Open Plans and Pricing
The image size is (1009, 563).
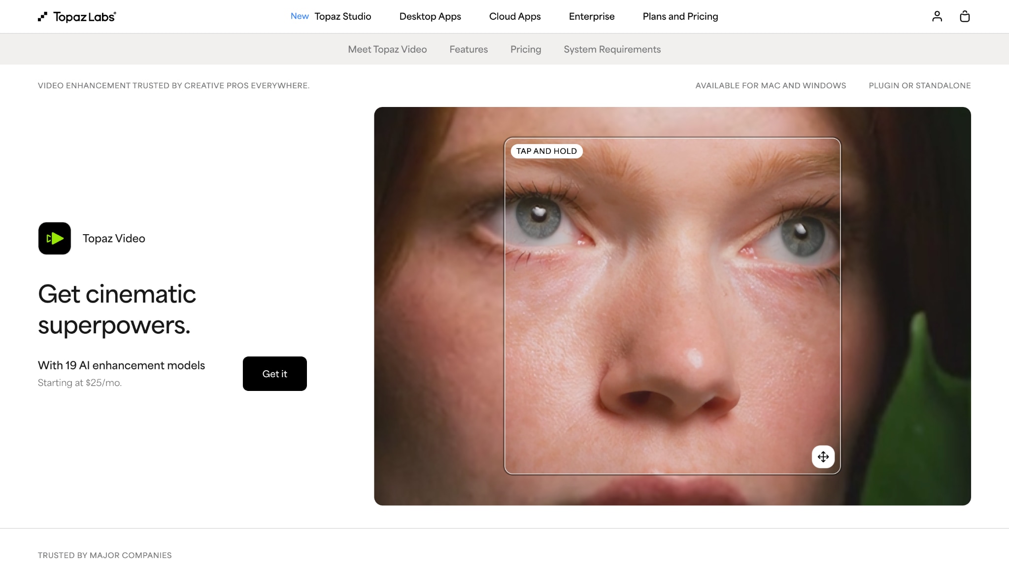click(680, 16)
